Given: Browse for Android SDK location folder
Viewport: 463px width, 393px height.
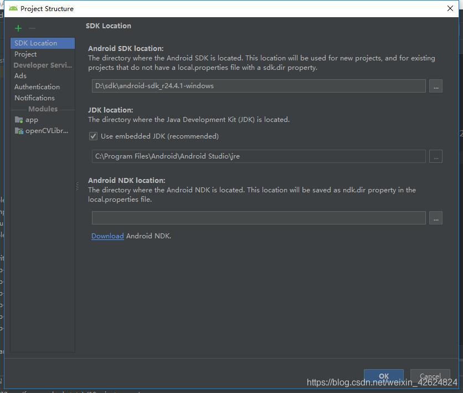Looking at the screenshot, I should pos(435,86).
